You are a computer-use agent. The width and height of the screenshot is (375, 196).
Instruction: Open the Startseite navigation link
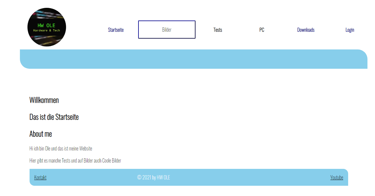116,30
